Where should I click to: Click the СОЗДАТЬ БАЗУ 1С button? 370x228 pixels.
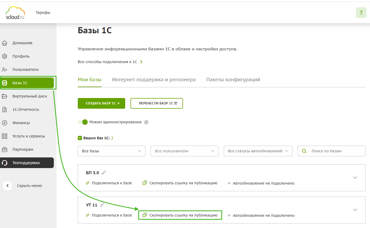click(x=101, y=103)
